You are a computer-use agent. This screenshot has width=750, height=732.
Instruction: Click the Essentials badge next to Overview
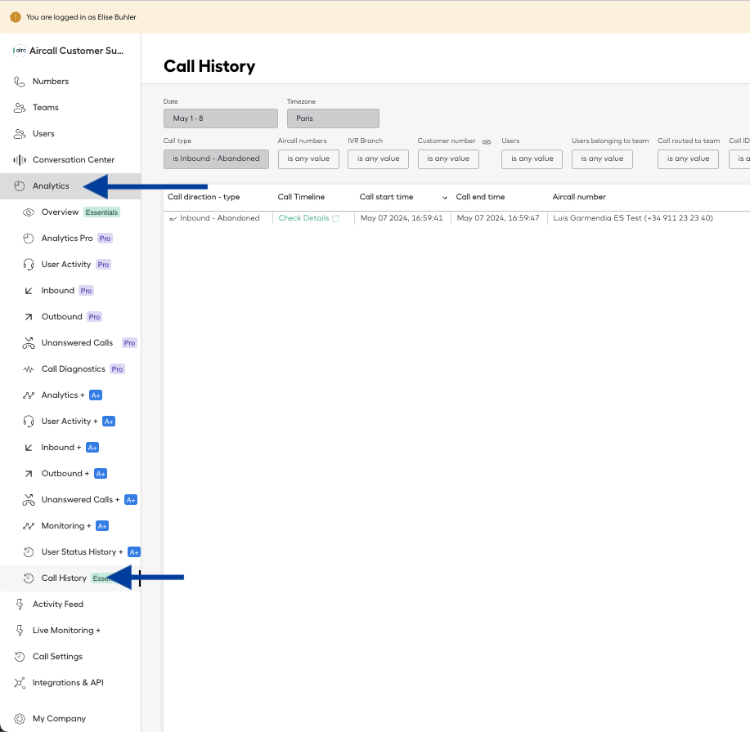pyautogui.click(x=101, y=212)
